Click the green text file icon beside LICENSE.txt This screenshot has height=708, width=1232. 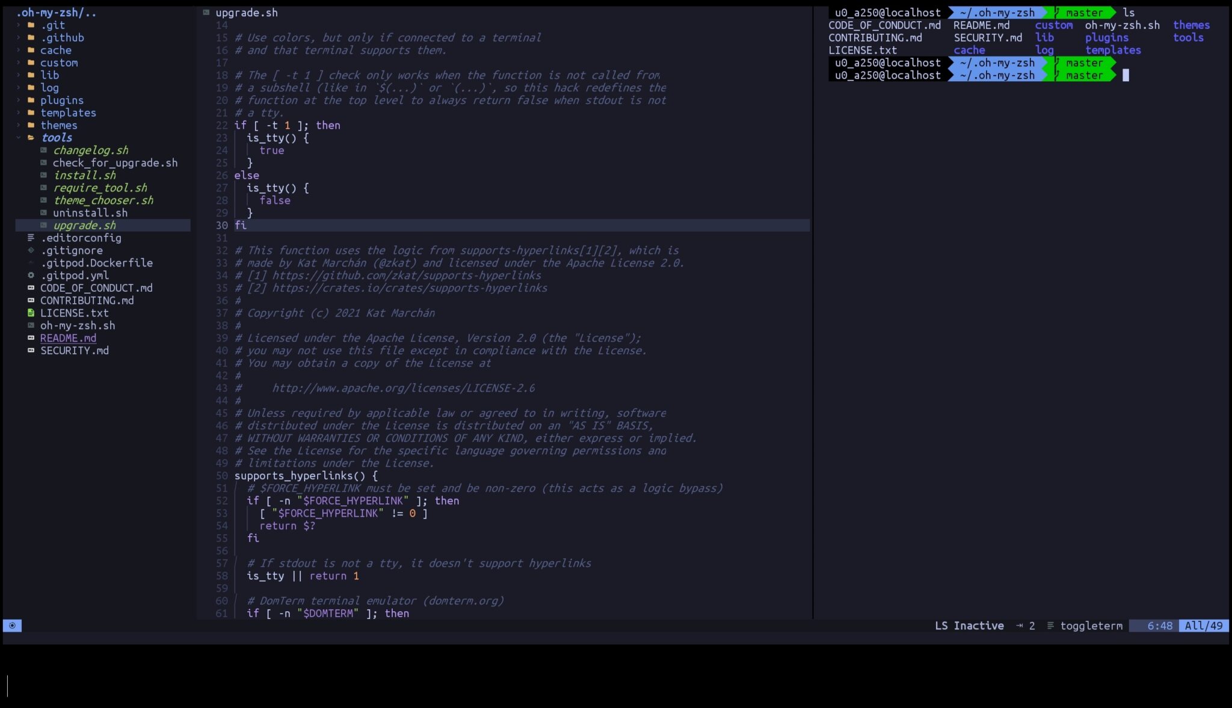coord(29,313)
